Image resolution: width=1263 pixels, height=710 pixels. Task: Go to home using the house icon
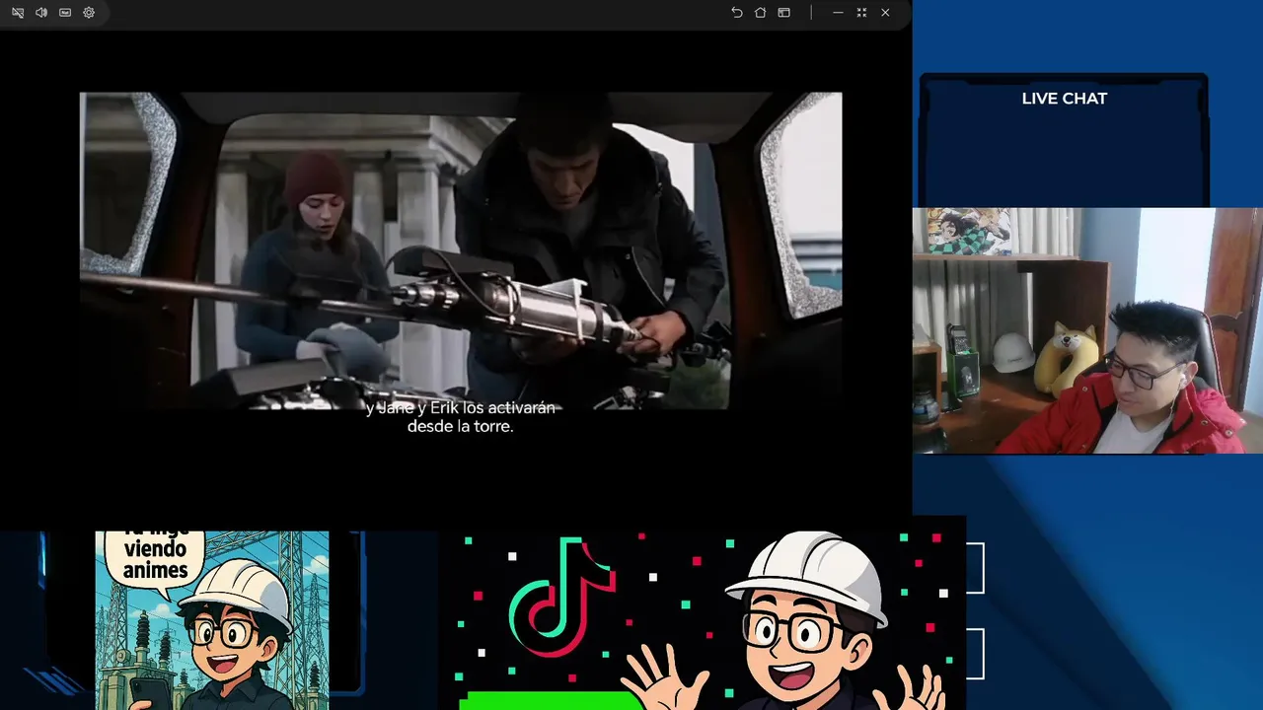pos(760,13)
